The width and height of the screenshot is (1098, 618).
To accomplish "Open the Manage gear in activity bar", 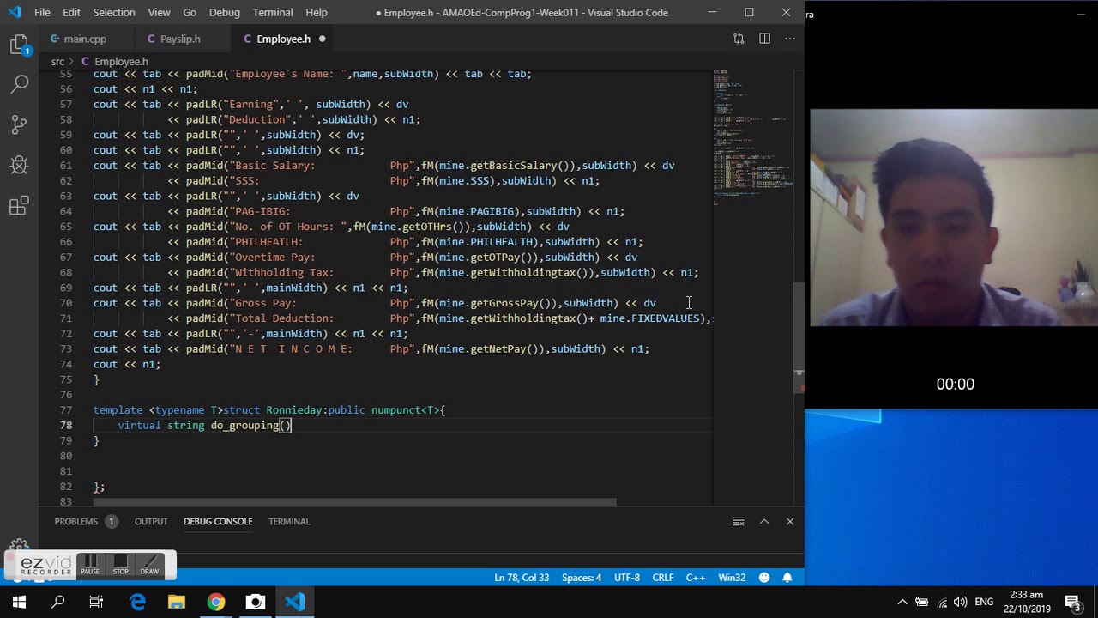I will coord(19,547).
